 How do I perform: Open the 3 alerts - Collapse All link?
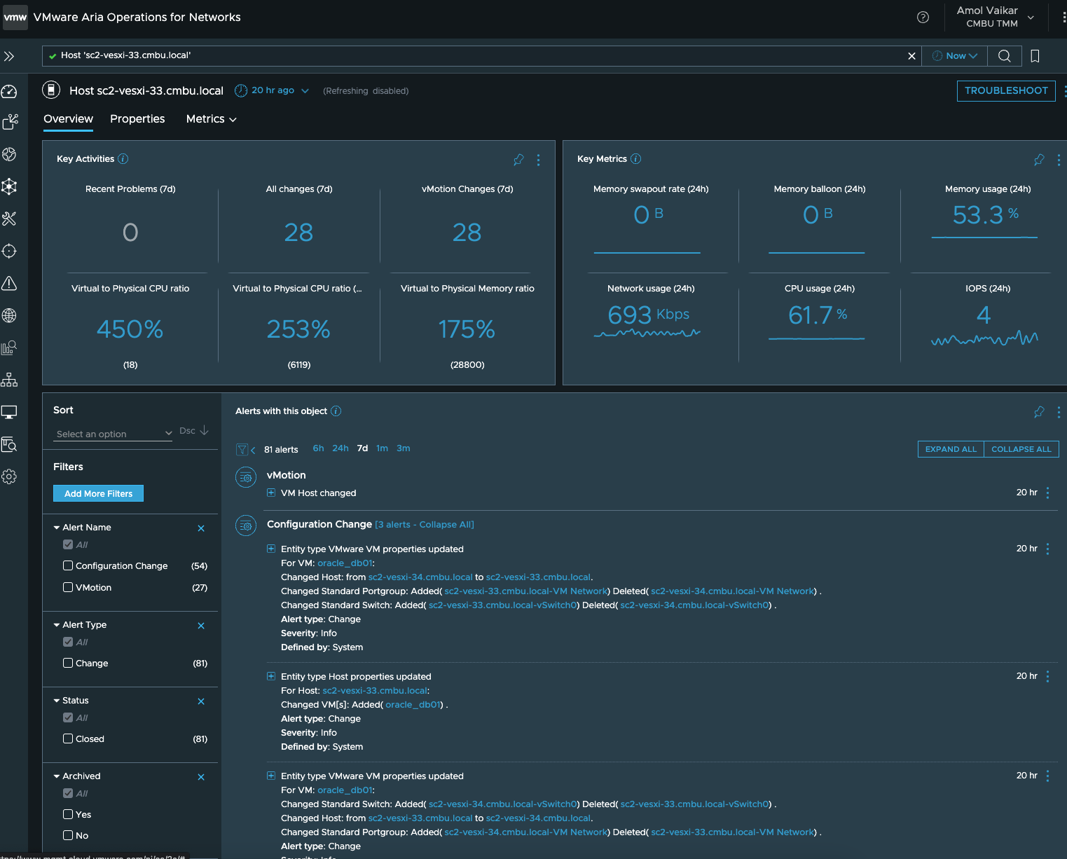click(x=425, y=525)
